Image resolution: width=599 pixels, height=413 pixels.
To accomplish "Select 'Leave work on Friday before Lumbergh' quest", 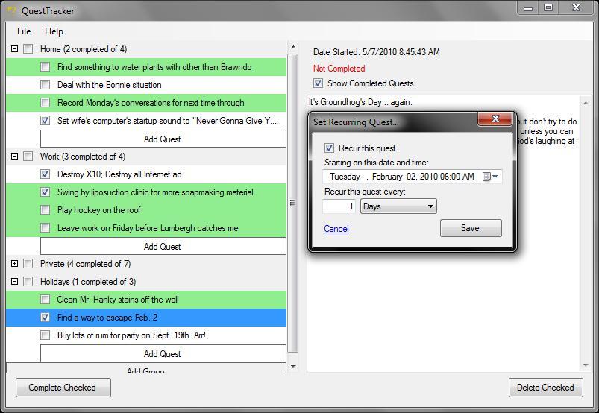I will (x=148, y=228).
